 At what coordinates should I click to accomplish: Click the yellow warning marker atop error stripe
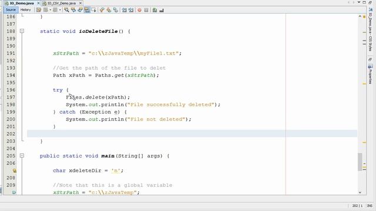(364, 17)
